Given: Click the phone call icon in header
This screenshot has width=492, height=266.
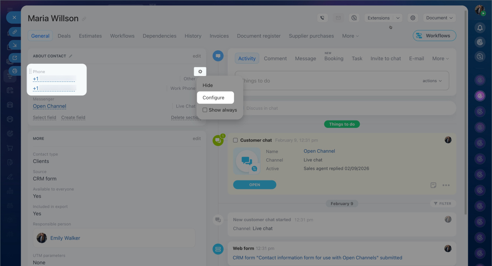Looking at the screenshot, I should [322, 18].
